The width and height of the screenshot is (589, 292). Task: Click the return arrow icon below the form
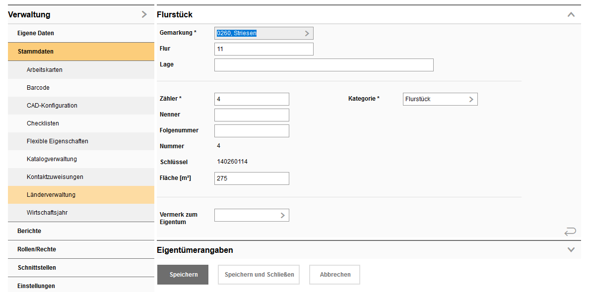(570, 232)
